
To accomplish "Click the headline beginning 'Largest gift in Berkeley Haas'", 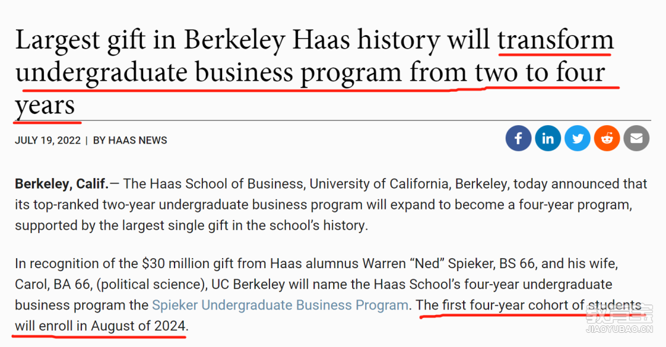I will (x=314, y=72).
